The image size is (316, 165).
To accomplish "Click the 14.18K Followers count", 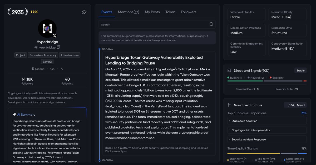I will pos(27,81).
